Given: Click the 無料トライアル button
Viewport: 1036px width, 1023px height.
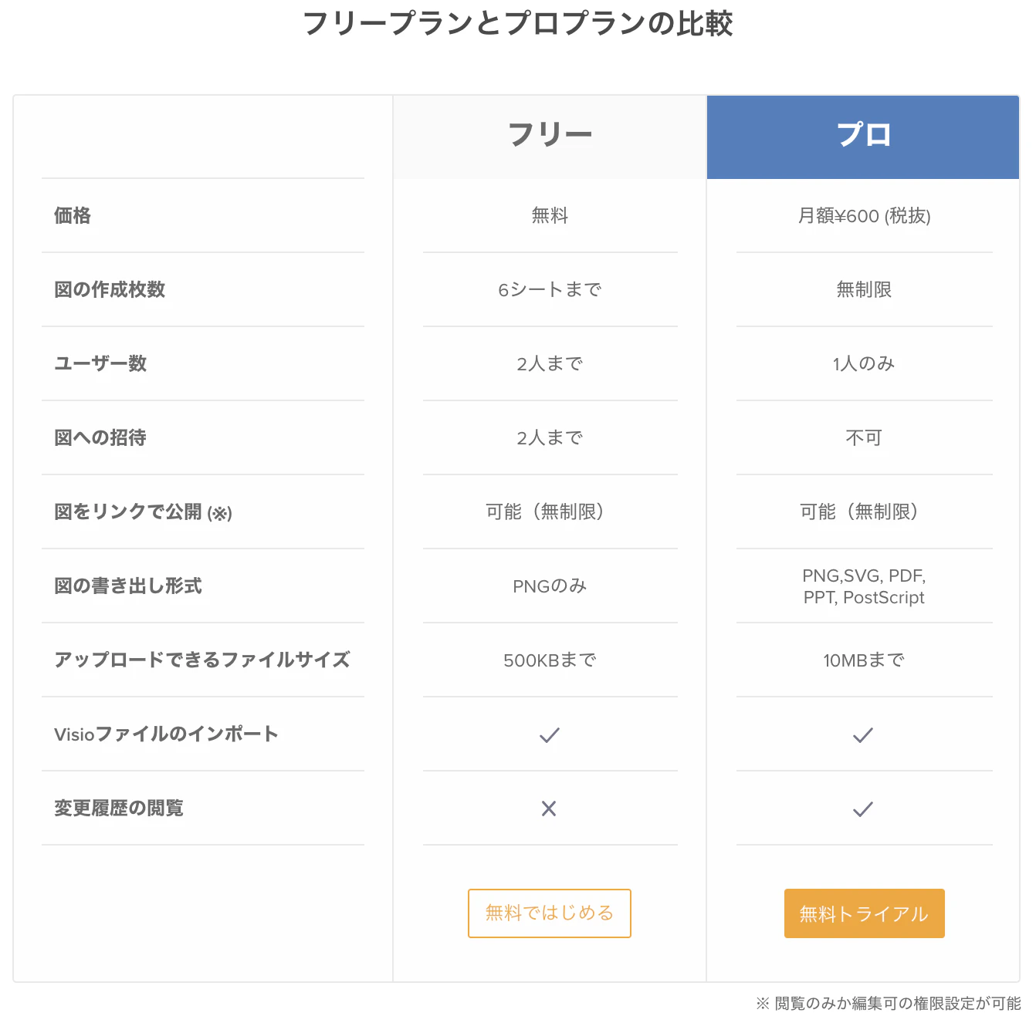Looking at the screenshot, I should [864, 913].
